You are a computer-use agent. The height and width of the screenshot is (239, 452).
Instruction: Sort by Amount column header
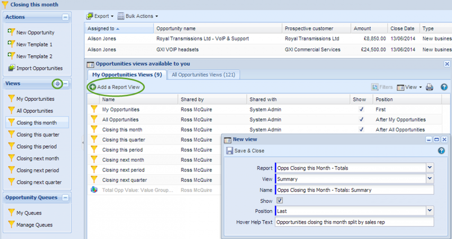coord(369,29)
